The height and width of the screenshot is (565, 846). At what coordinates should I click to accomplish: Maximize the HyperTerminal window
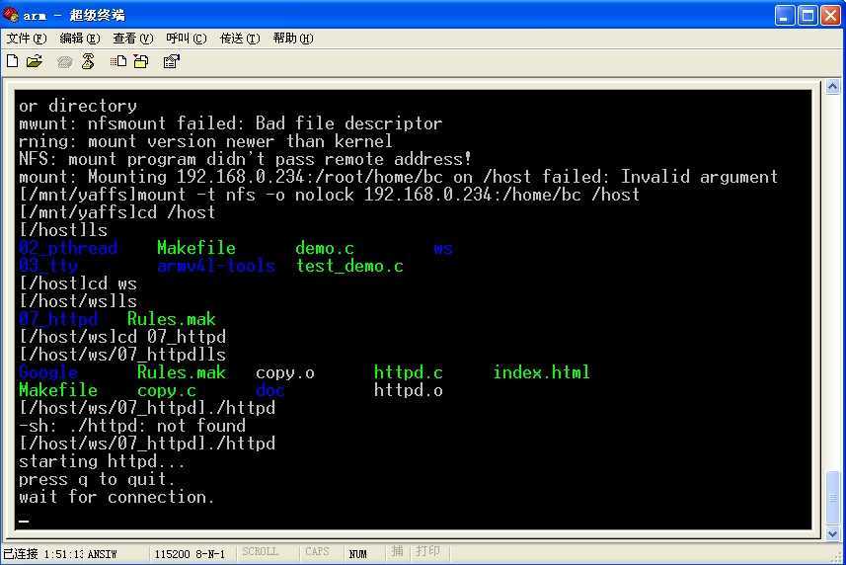[808, 15]
